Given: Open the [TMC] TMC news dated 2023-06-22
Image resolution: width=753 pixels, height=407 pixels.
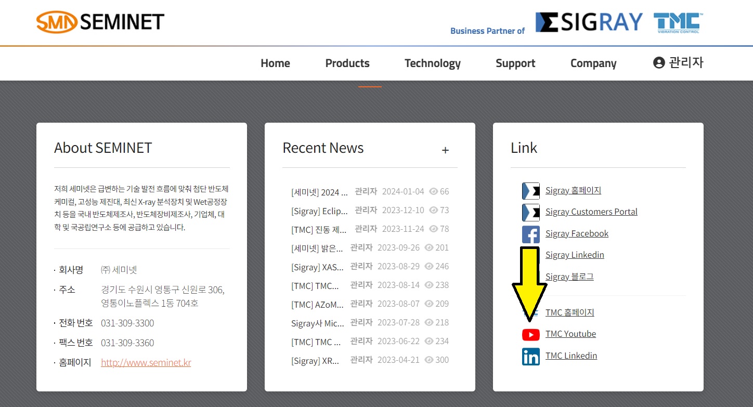Looking at the screenshot, I should click(x=316, y=342).
